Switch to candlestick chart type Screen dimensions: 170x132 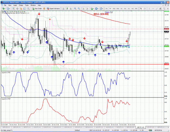point(67,8)
